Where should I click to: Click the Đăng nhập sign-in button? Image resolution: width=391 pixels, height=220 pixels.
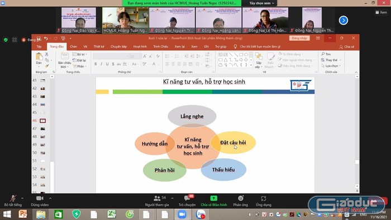[299, 38]
